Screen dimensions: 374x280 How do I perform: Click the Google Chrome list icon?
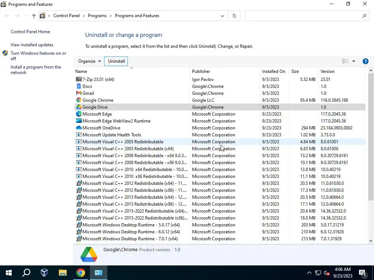tap(79, 100)
